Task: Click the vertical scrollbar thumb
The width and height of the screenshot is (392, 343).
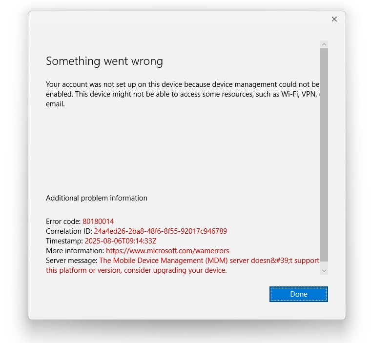Action: point(324,156)
